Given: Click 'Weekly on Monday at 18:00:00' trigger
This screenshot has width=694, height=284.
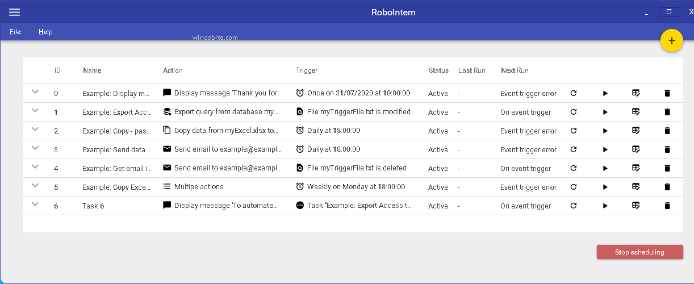Looking at the screenshot, I should (x=356, y=187).
